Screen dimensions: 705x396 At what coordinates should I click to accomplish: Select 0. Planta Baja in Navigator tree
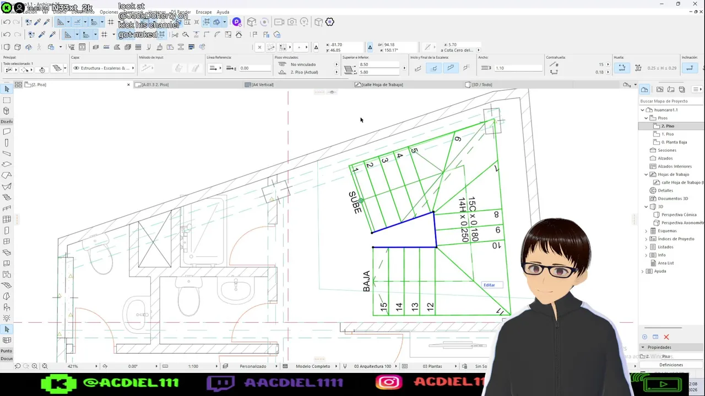[x=674, y=142]
